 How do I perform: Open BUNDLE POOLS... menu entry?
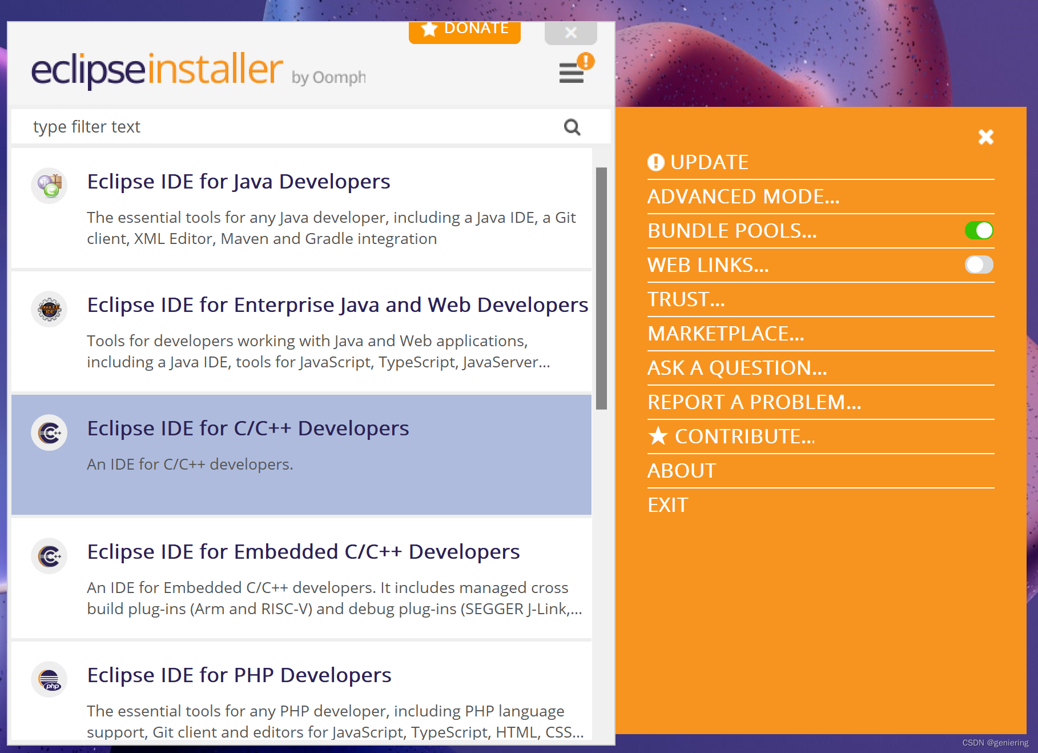click(732, 231)
